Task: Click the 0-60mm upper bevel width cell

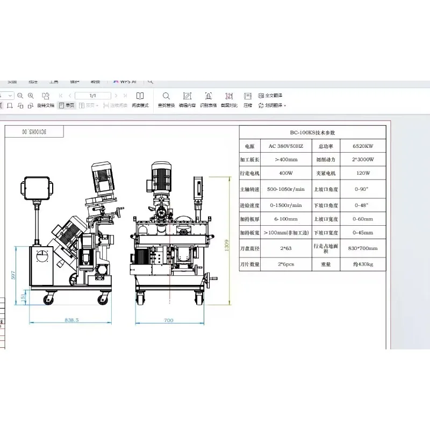Action: pos(363,219)
